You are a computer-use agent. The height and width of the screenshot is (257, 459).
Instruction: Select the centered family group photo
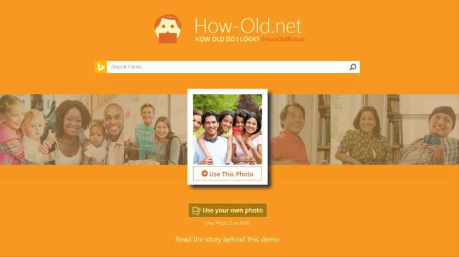(228, 129)
